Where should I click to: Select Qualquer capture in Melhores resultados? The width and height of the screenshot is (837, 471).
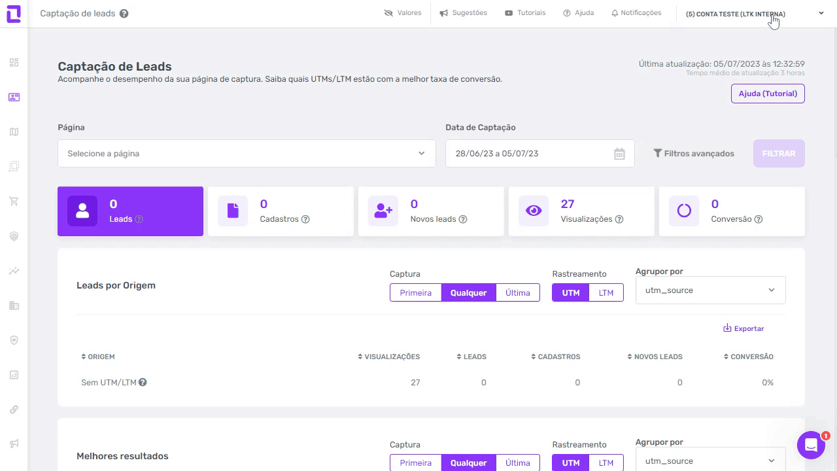click(469, 462)
